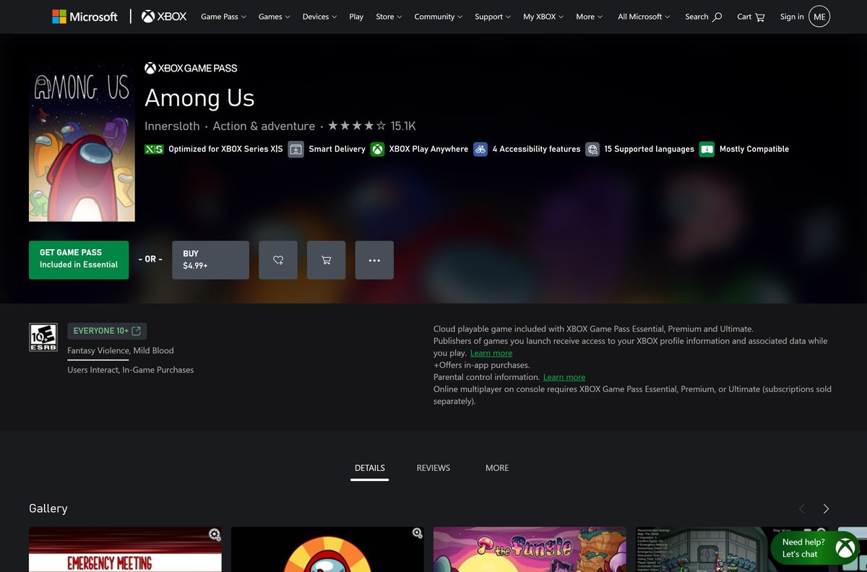The image size is (867, 572).
Task: Click the Smart Delivery label
Action: [337, 149]
